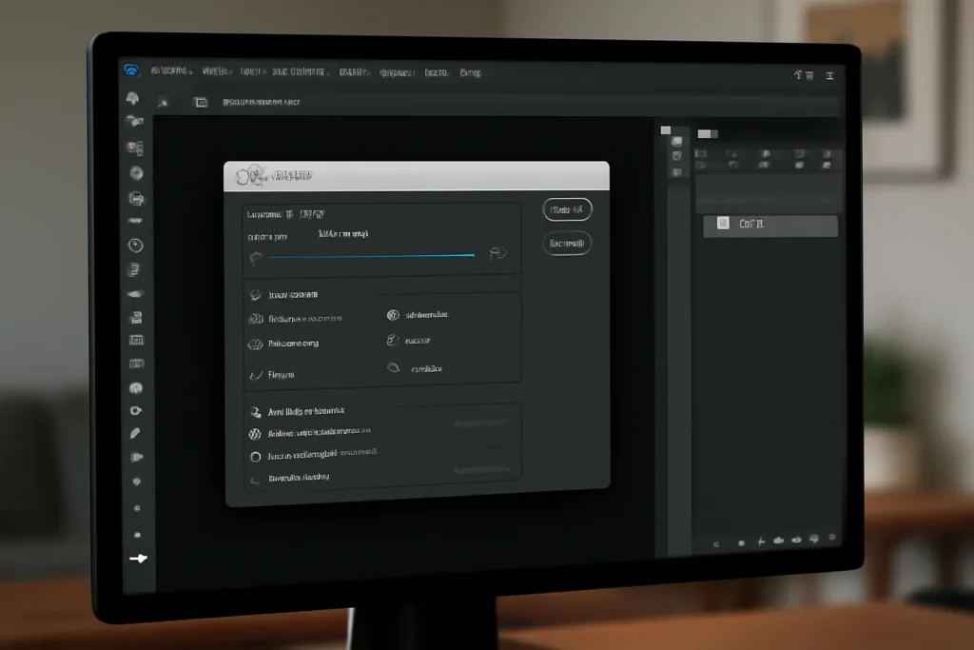Click the plus icon at panel bottom
Viewport: 974px width, 650px height.
(761, 542)
